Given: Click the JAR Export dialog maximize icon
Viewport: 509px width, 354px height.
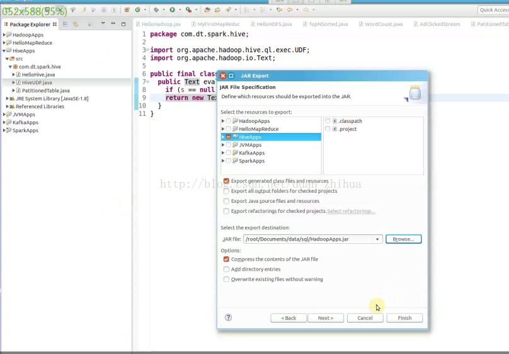Looking at the screenshot, I should [231, 76].
